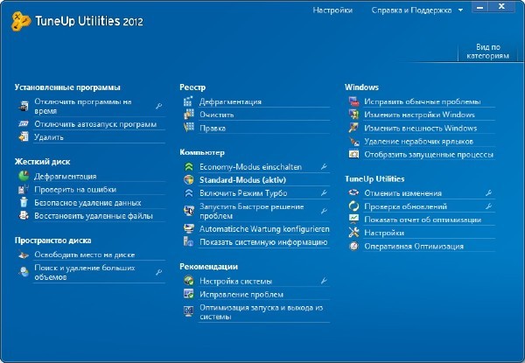The width and height of the screenshot is (525, 363).
Task: Click the tools icon beside TuneUp 'Настройки'
Action: pyautogui.click(x=353, y=232)
